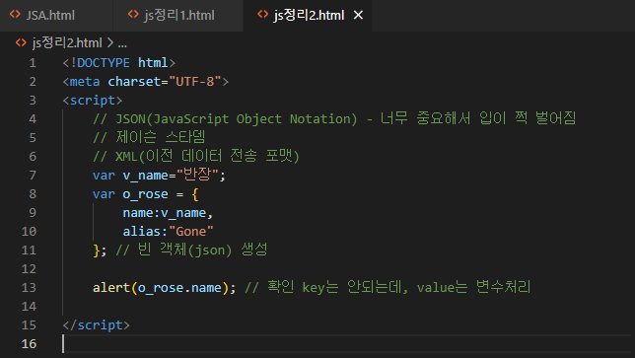Click the XML(이전 데이터 전송 포맷) comment
The height and width of the screenshot is (358, 635).
[x=196, y=157]
